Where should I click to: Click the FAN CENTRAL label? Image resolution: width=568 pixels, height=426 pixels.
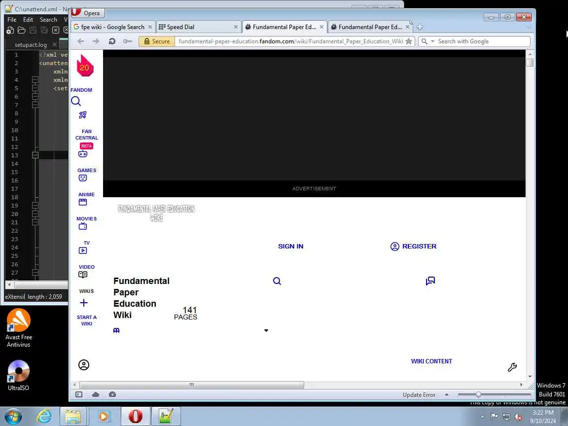(x=87, y=135)
